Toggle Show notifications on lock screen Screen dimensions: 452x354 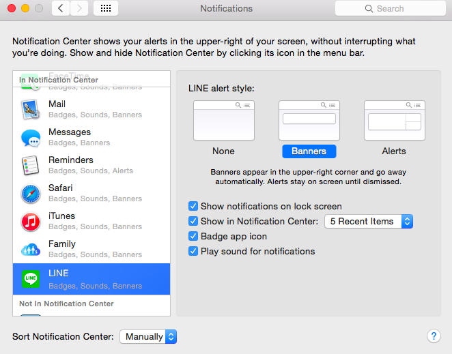coord(193,206)
